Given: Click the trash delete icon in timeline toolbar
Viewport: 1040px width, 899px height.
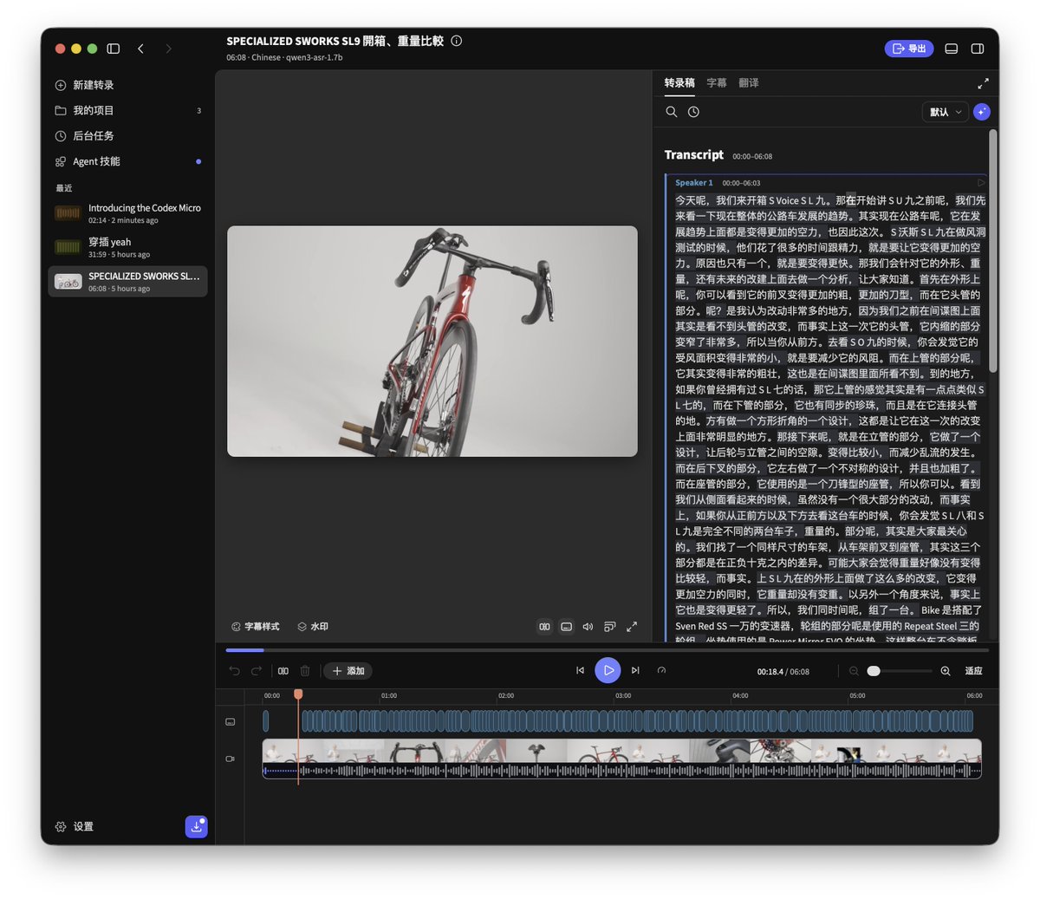Looking at the screenshot, I should (x=305, y=671).
